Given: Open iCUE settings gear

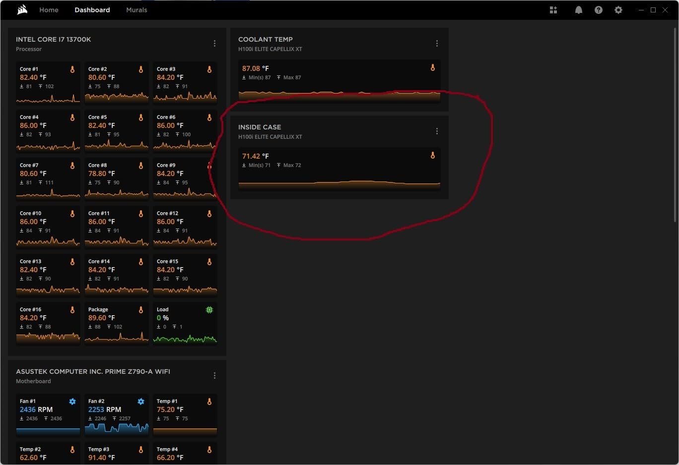Looking at the screenshot, I should point(618,10).
